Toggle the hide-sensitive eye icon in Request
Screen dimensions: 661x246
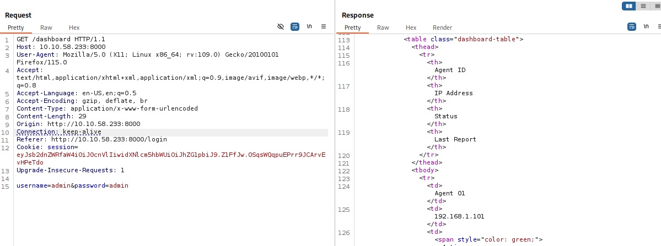pyautogui.click(x=281, y=26)
